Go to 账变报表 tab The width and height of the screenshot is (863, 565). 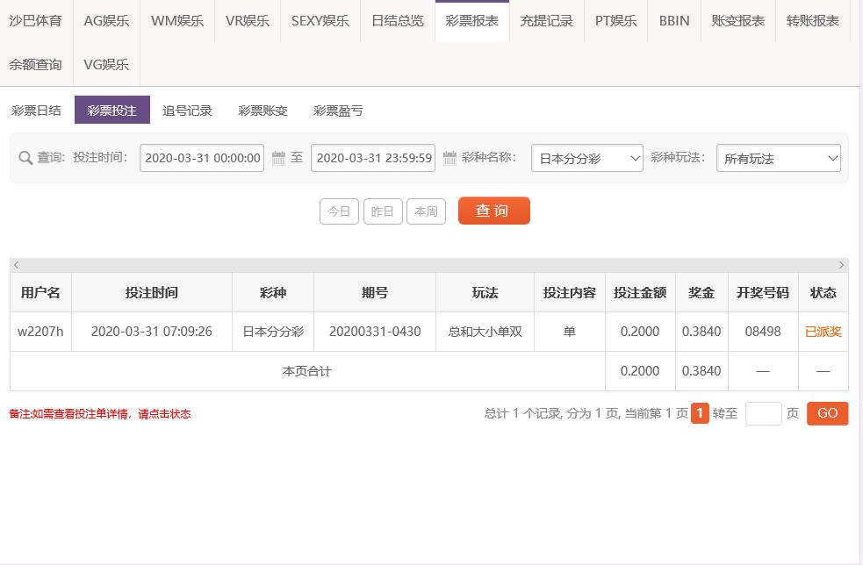pyautogui.click(x=737, y=21)
